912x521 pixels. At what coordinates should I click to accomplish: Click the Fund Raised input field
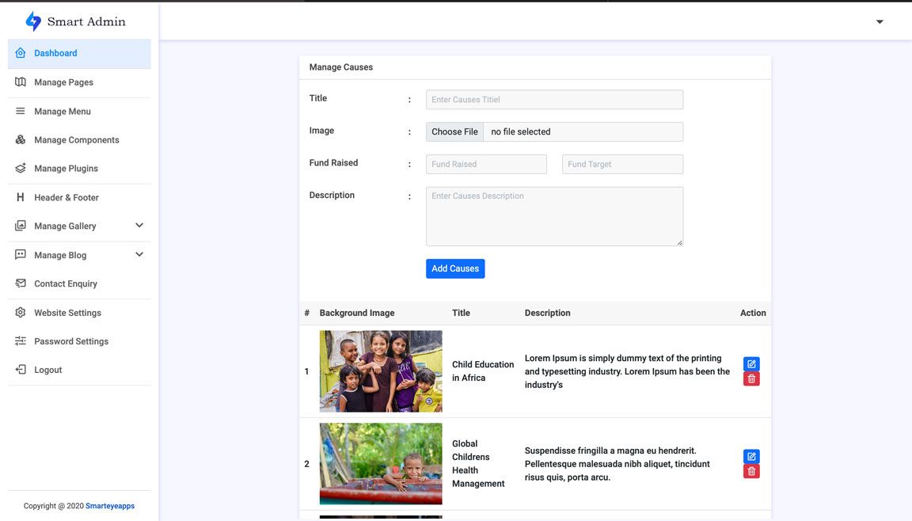(x=486, y=164)
